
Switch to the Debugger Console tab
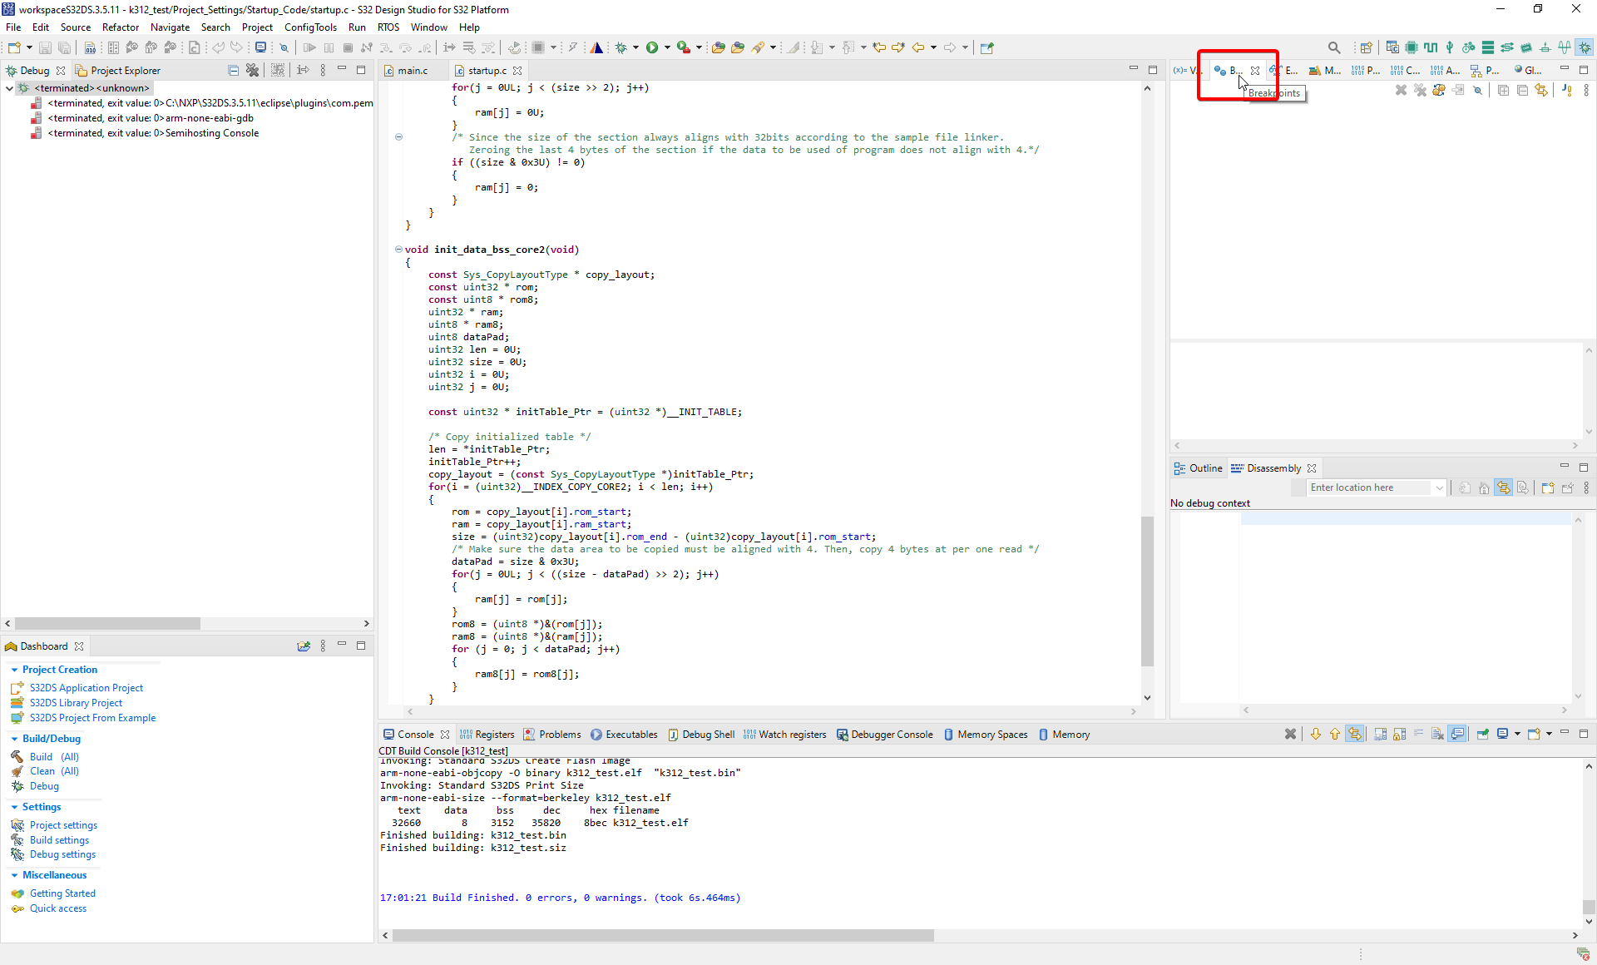coord(884,734)
